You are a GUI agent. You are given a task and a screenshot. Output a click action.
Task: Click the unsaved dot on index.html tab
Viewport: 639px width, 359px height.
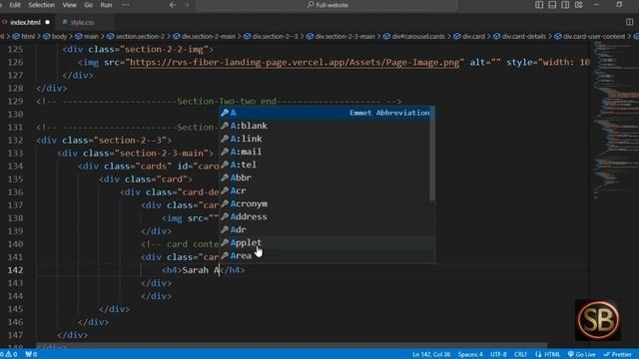(47, 22)
